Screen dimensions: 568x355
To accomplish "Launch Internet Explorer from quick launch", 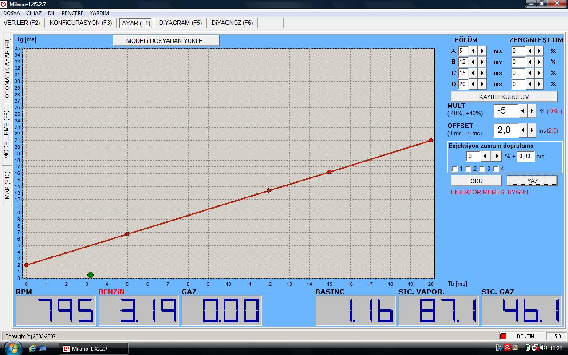I will [x=32, y=349].
